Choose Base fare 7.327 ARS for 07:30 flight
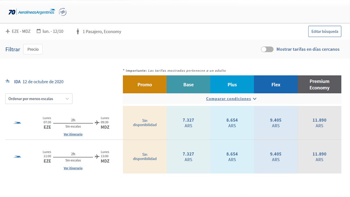Screen dimensions: 350x197 188,123
